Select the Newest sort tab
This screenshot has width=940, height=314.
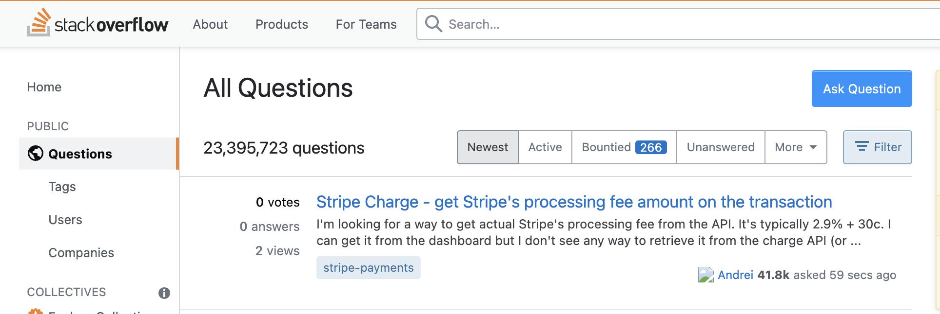tap(488, 147)
